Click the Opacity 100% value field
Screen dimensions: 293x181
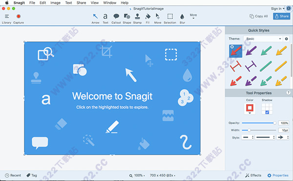coord(284,123)
